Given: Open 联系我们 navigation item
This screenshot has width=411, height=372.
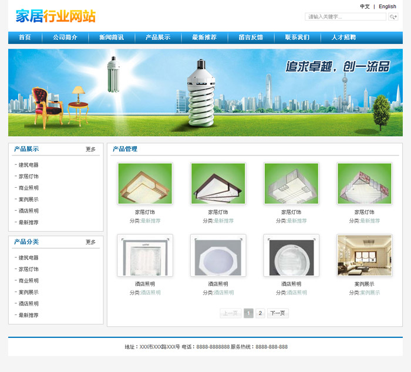Looking at the screenshot, I should [297, 38].
